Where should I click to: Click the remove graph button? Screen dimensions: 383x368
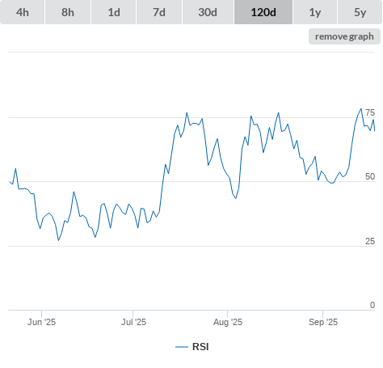point(344,36)
